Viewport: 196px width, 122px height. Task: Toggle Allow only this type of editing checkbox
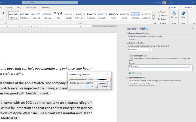coord(130,46)
